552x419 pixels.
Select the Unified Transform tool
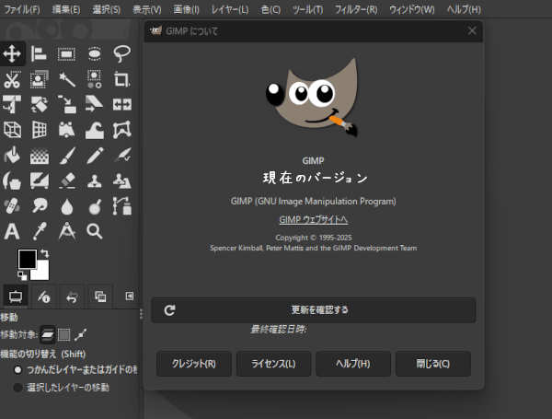pos(12,104)
